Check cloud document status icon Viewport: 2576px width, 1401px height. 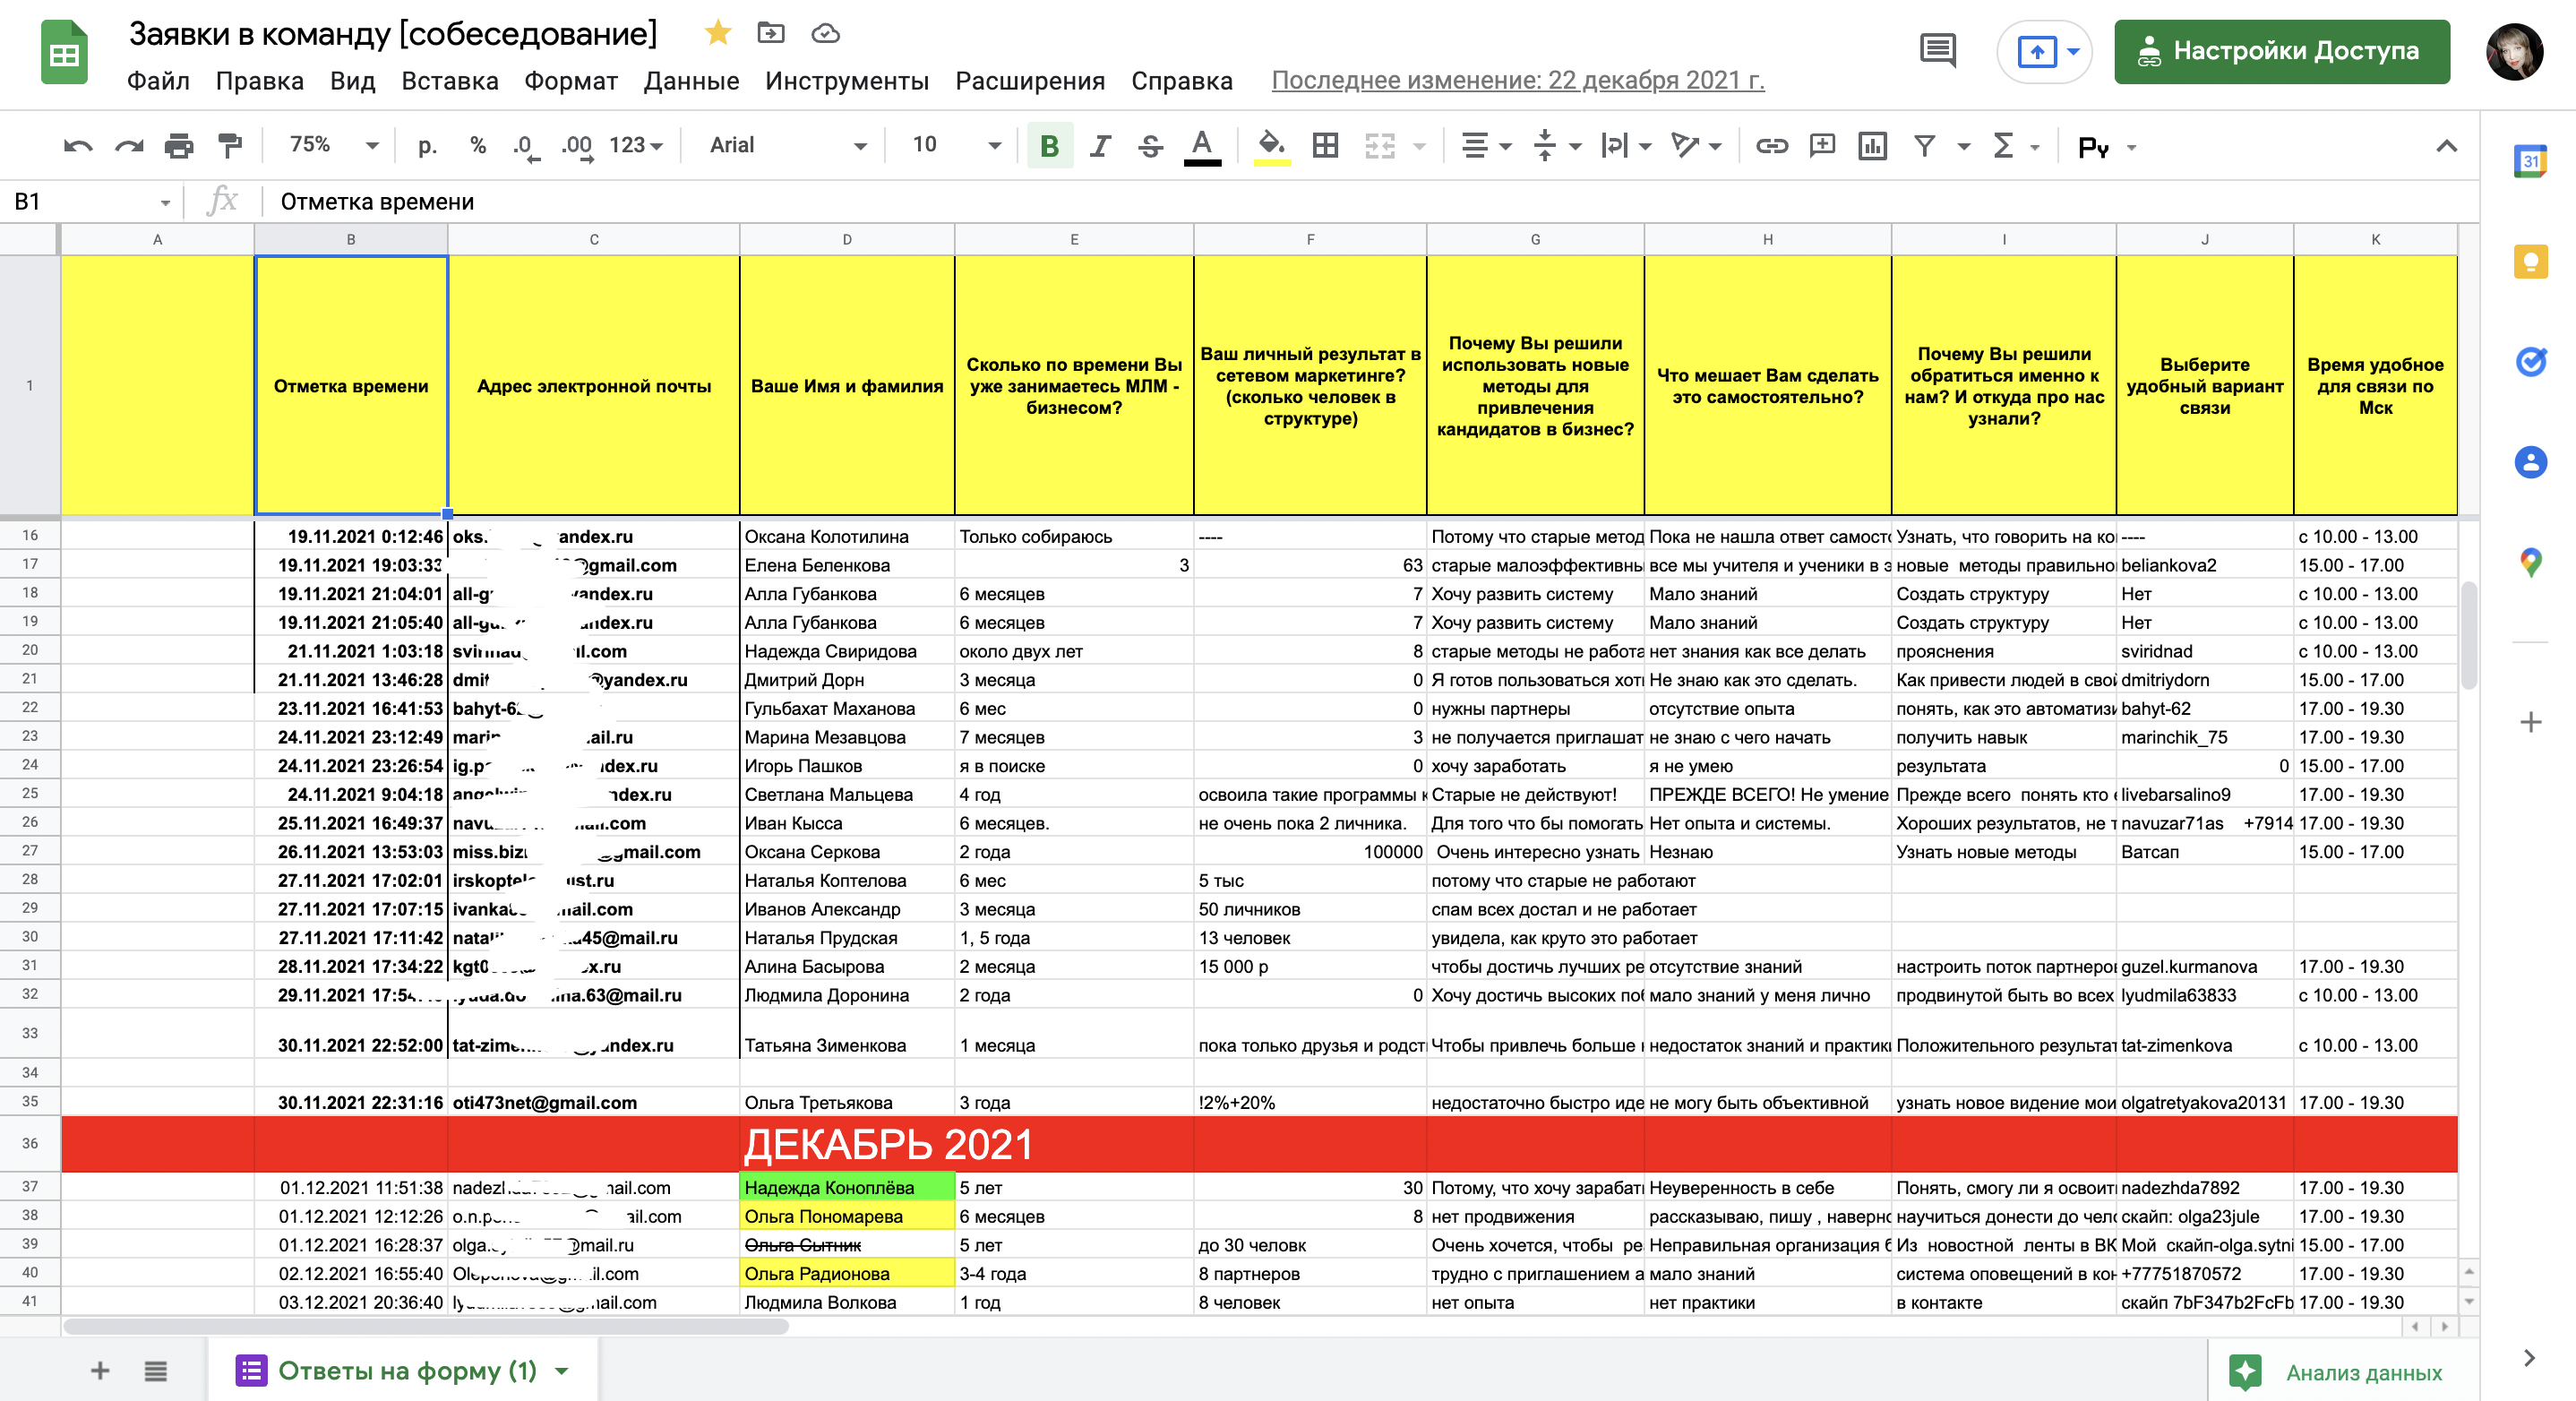click(824, 34)
